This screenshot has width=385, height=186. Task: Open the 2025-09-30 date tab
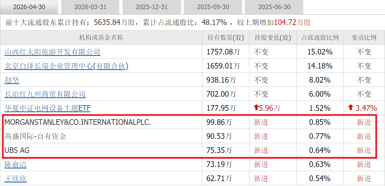(213, 7)
